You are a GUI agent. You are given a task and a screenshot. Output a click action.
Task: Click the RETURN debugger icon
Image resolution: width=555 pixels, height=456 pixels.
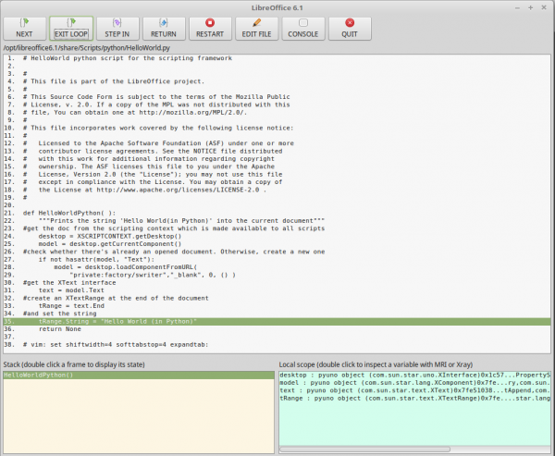click(x=163, y=23)
